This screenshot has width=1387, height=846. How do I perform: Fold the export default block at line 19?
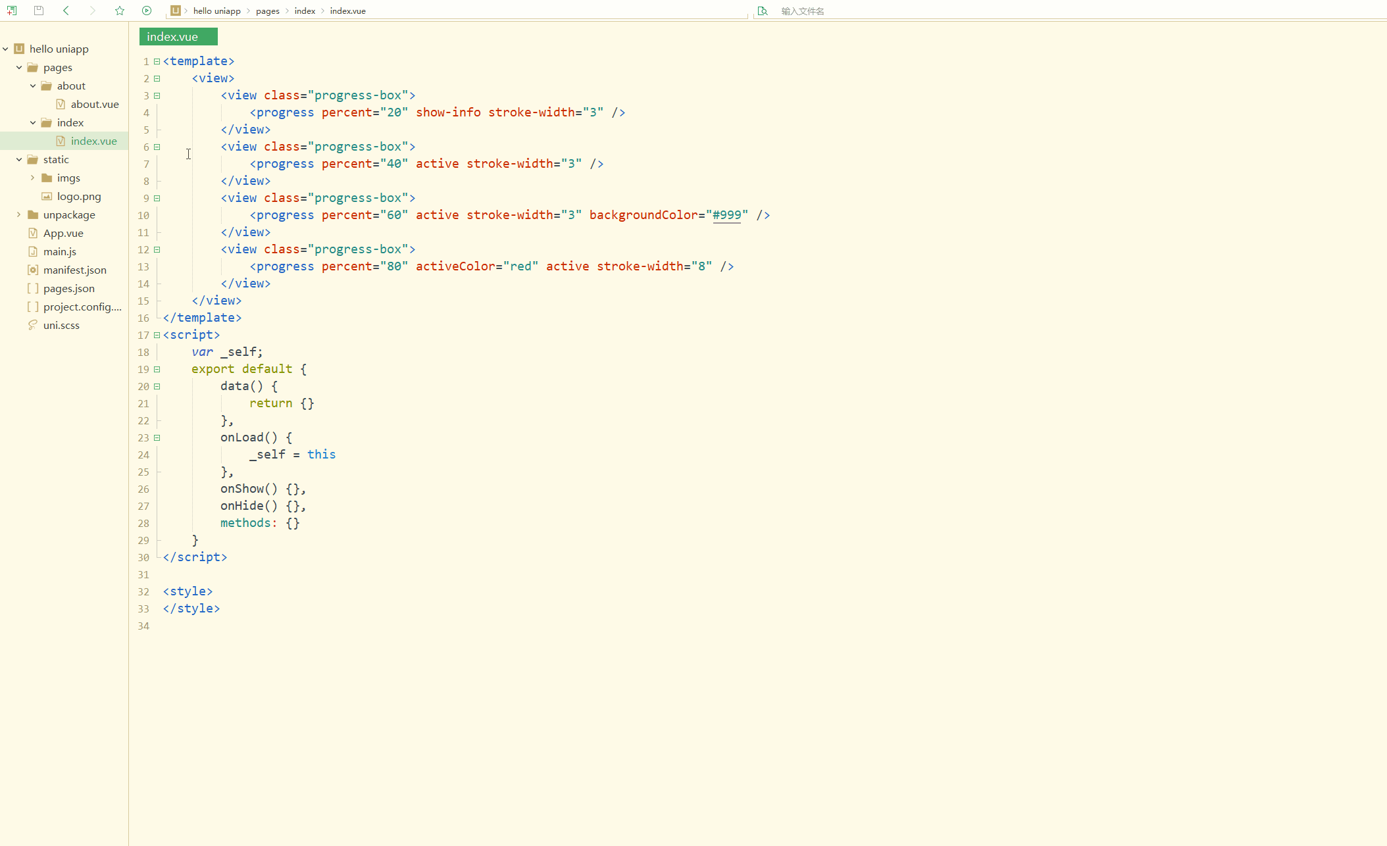click(x=157, y=369)
